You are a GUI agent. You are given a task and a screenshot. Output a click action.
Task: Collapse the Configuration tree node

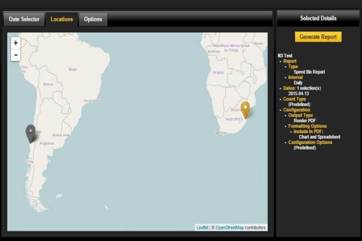(x=281, y=110)
